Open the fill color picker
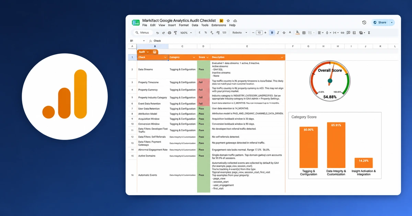The height and width of the screenshot is (216, 412). pyautogui.click(x=298, y=33)
